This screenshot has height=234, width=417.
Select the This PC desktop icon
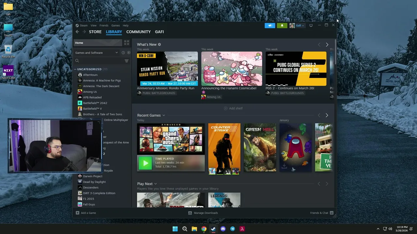(x=8, y=30)
